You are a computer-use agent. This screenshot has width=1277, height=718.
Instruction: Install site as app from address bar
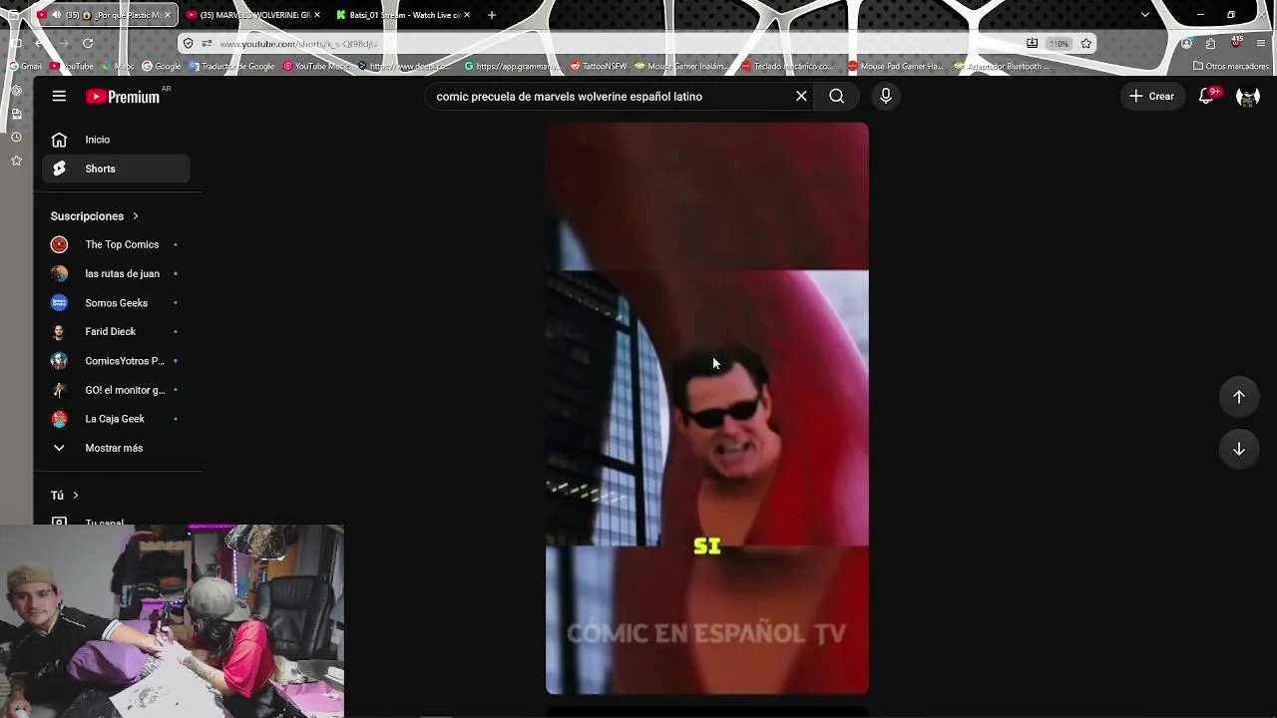[x=1032, y=43]
